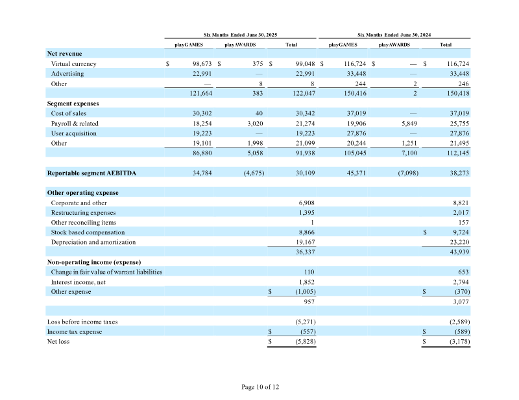Select the Change in fair value of warrant liabilities
The width and height of the screenshot is (519, 400).
[106, 272]
